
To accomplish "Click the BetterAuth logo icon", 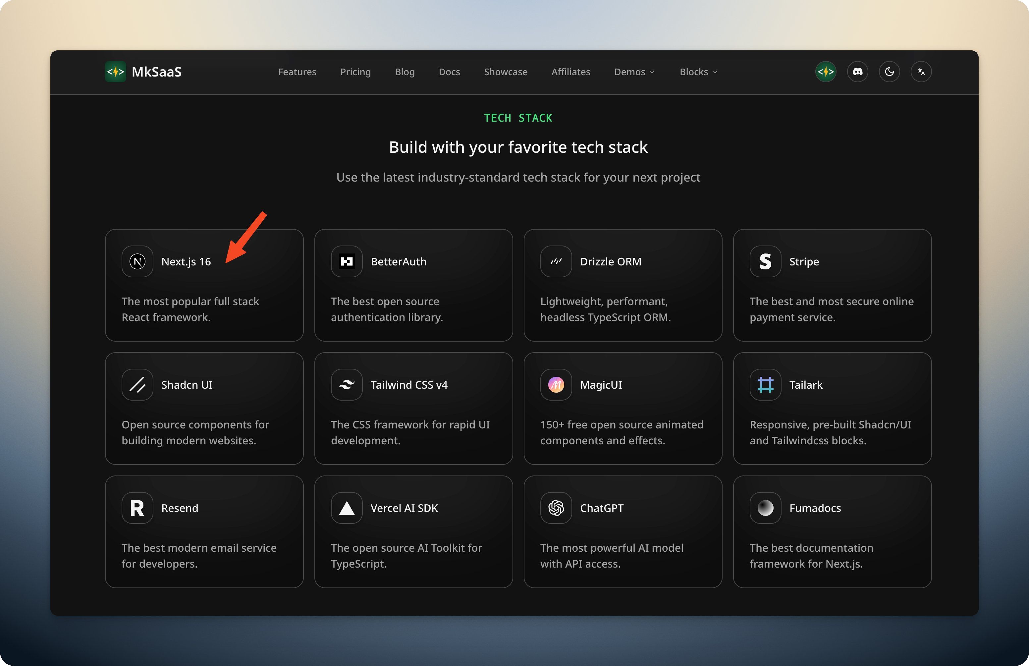I will 346,262.
